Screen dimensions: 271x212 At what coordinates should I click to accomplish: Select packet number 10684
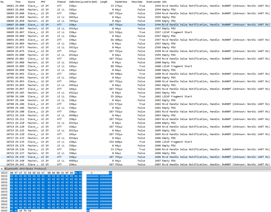[x=135, y=13]
